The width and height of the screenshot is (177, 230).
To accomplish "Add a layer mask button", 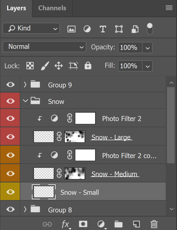I will (83, 224).
